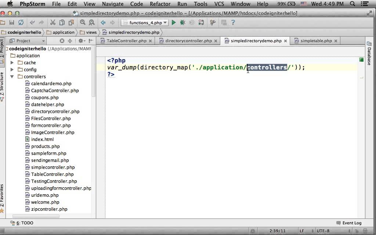Hide the Project panel with pin icon
The image size is (376, 235).
[x=91, y=41]
